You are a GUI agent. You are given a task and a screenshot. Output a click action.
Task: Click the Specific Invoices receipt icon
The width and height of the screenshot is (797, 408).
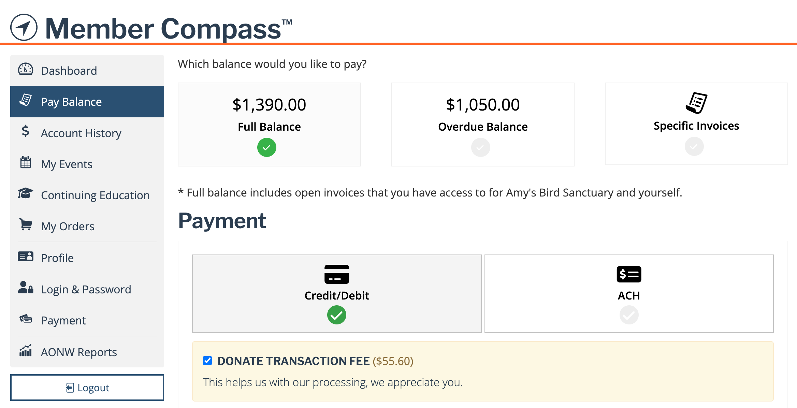pyautogui.click(x=696, y=103)
